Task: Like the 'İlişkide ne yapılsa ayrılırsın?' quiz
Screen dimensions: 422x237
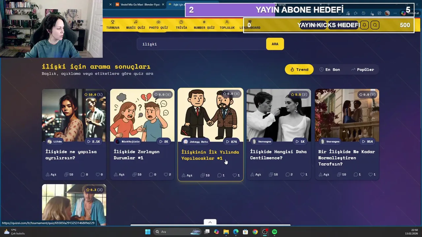Action: 99,174
